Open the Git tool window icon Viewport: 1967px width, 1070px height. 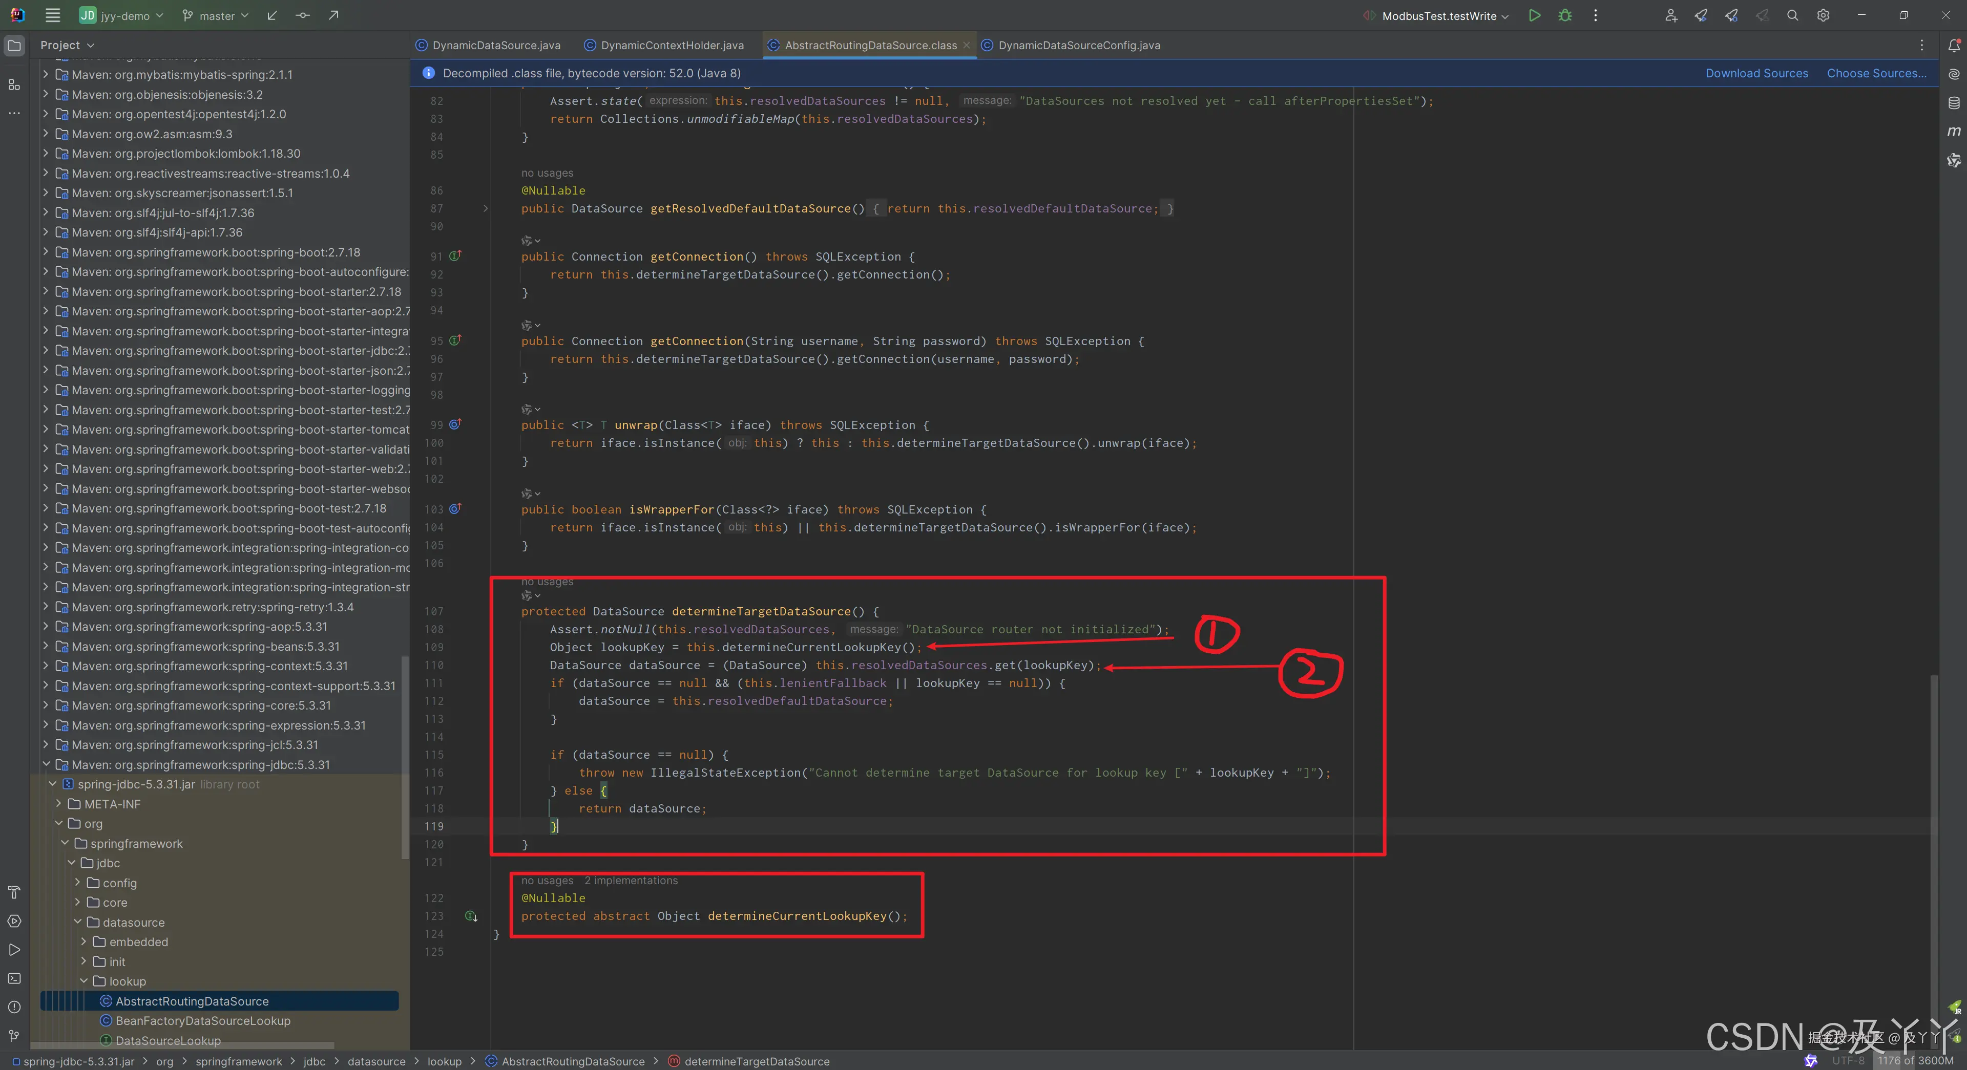point(14,1036)
